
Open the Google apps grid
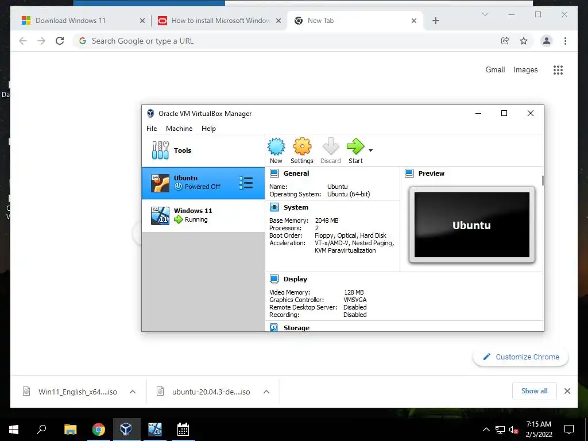click(x=558, y=69)
